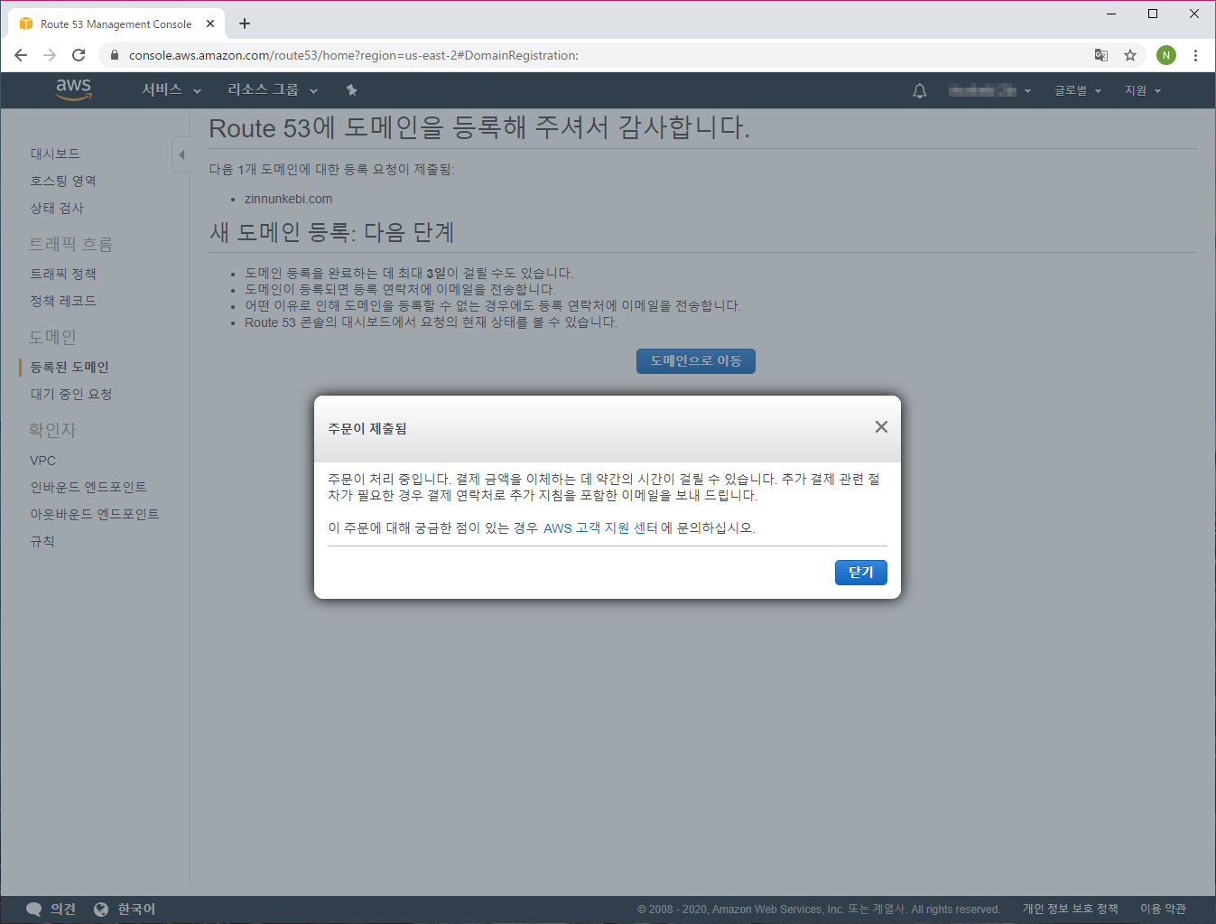Click the 닫기 button in dialog

coord(861,573)
